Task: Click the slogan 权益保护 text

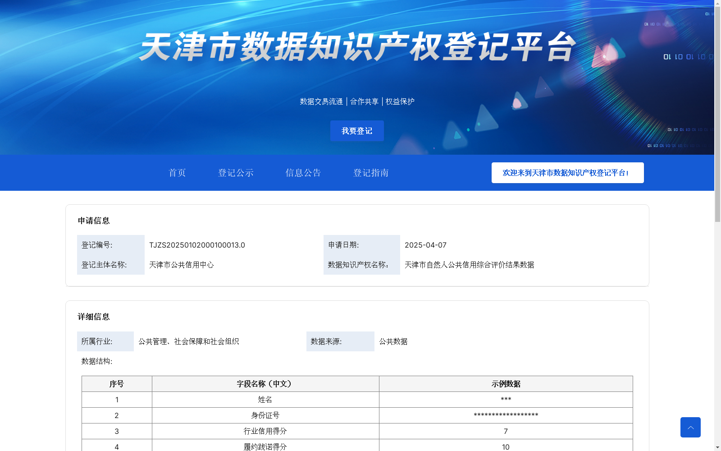Action: pos(400,101)
